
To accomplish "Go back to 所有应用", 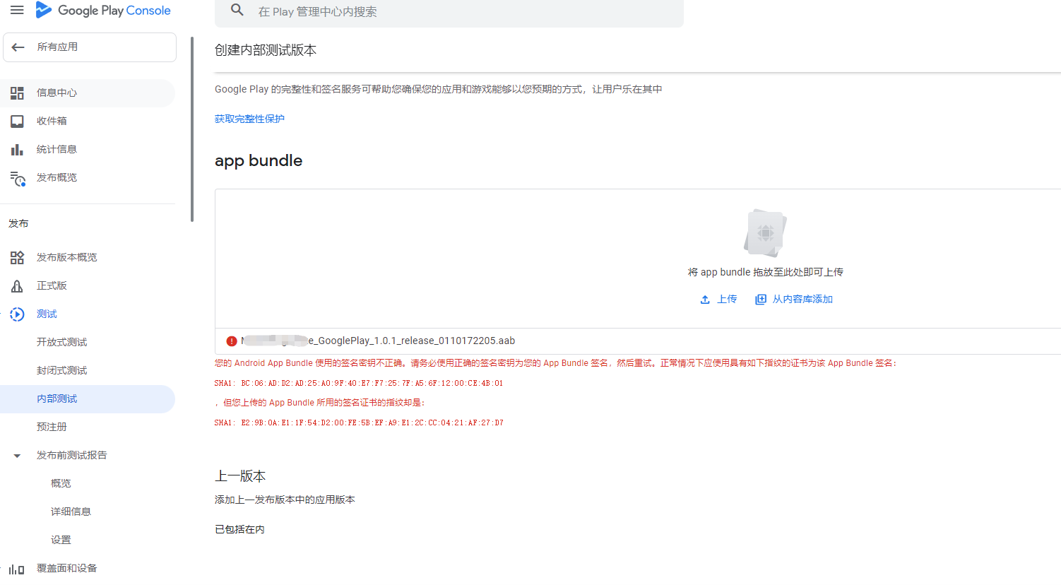I will click(90, 47).
